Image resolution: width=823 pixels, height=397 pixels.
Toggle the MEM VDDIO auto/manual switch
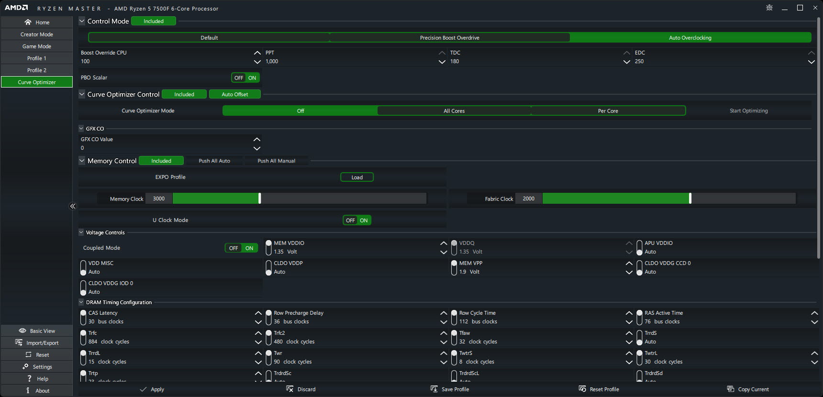point(269,247)
